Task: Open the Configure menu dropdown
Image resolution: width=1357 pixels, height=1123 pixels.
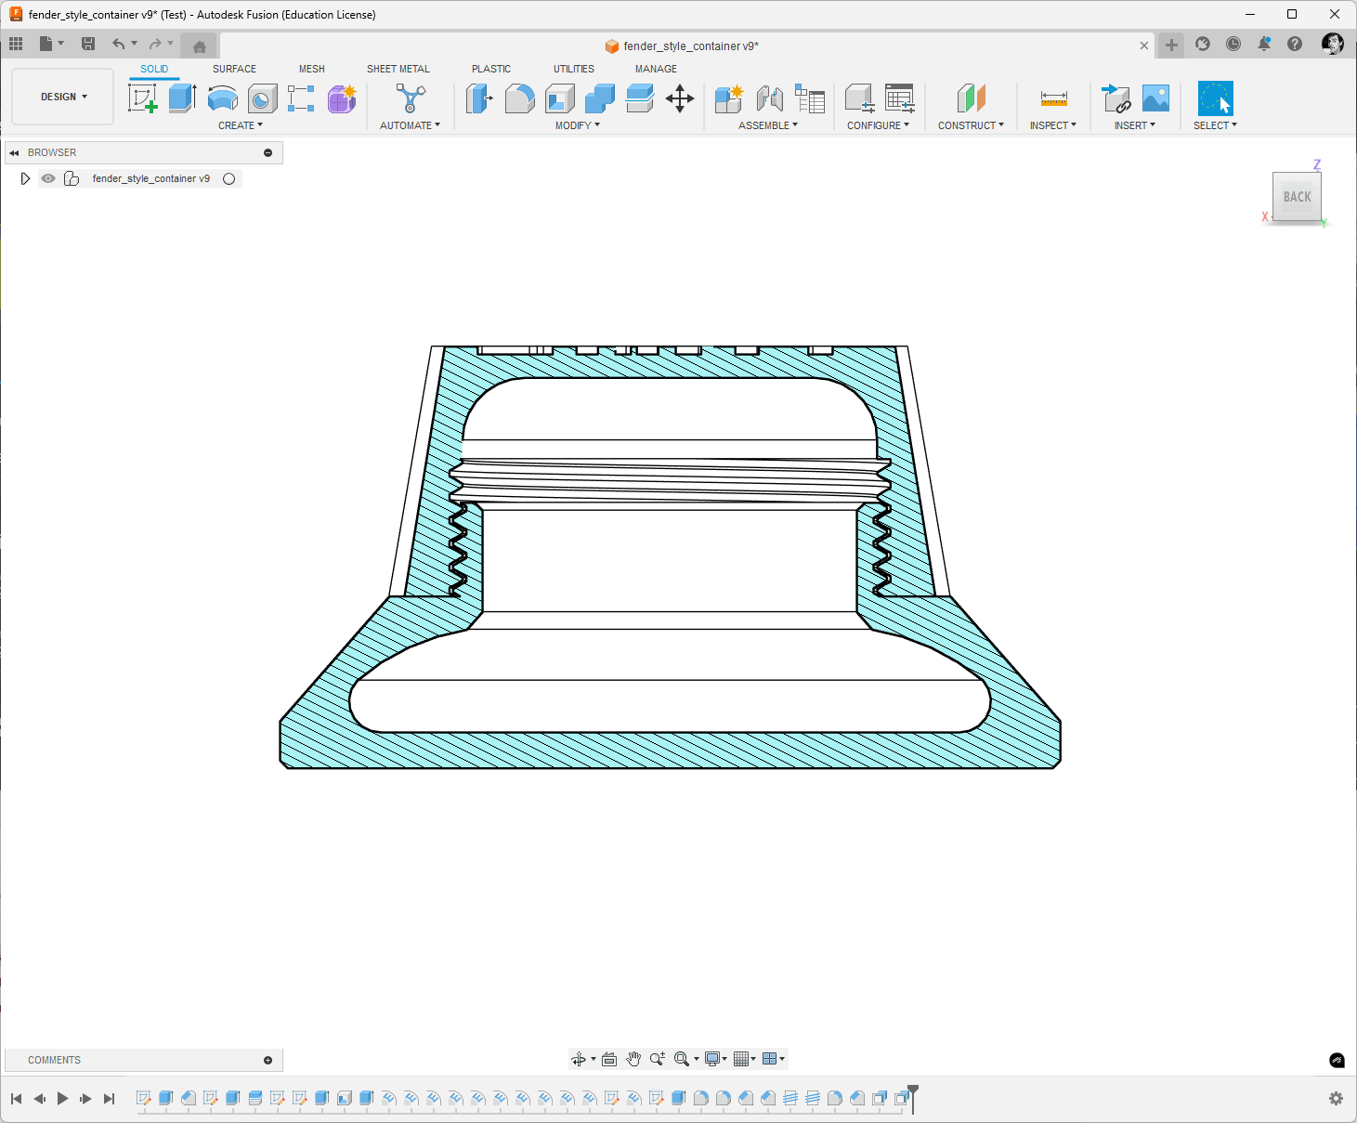Action: point(878,125)
